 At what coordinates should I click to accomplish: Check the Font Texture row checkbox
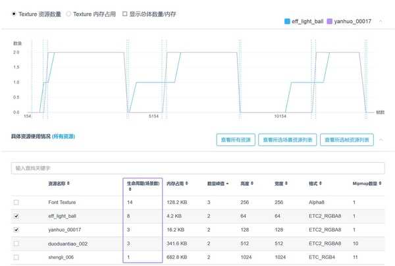[x=16, y=202]
